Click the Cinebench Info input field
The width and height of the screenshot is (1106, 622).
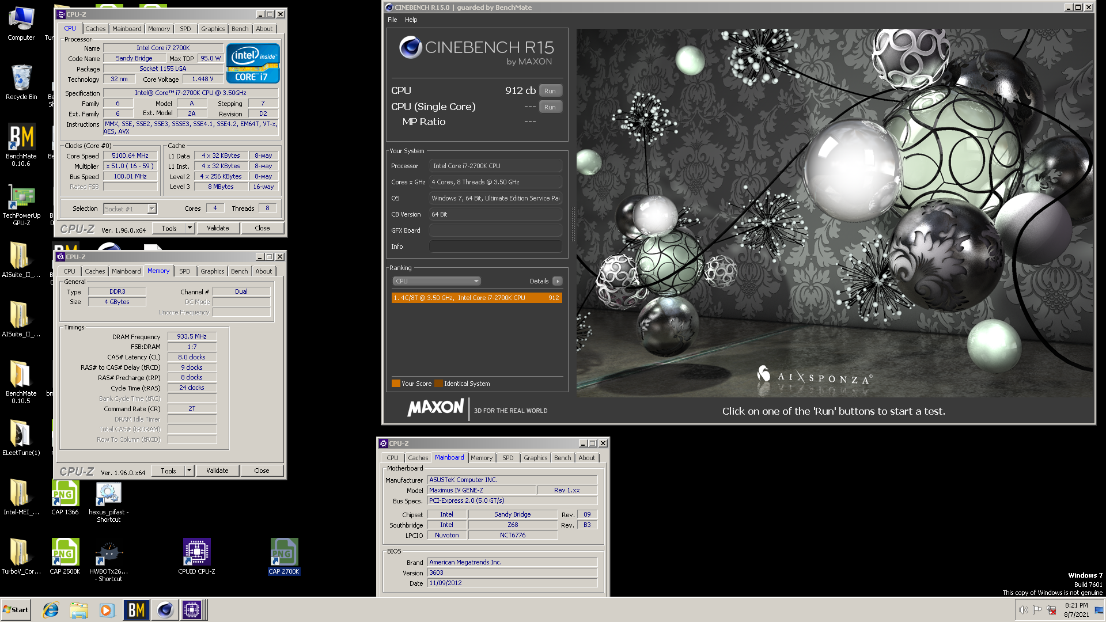(x=495, y=246)
